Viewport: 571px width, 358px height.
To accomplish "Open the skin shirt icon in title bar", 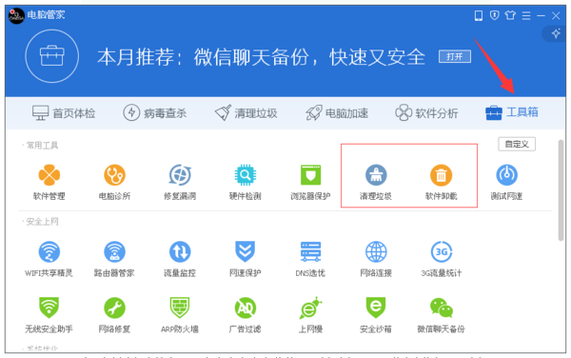I will pyautogui.click(x=510, y=15).
